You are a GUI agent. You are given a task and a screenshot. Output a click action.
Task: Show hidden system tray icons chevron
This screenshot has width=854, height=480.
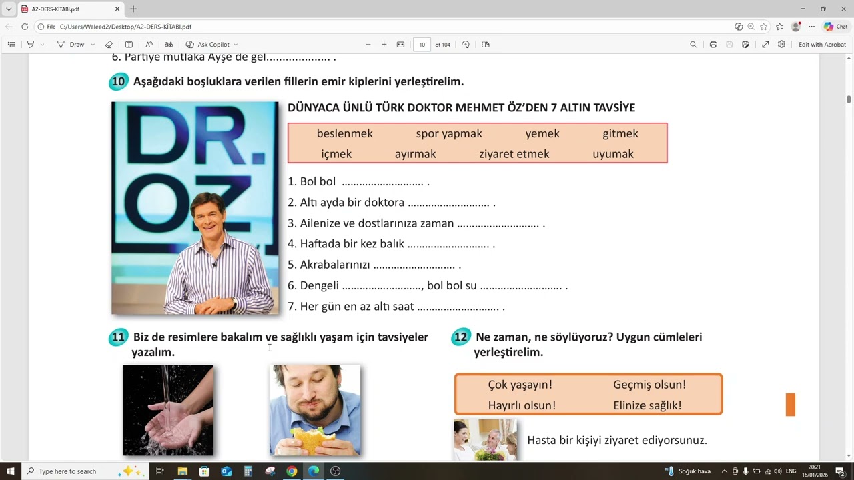[725, 471]
